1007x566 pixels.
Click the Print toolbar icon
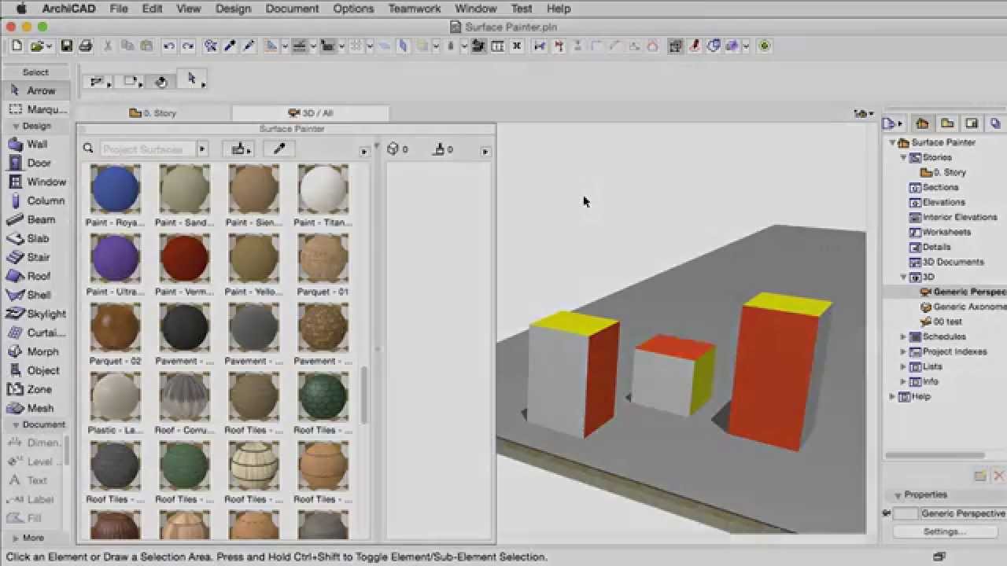point(86,46)
